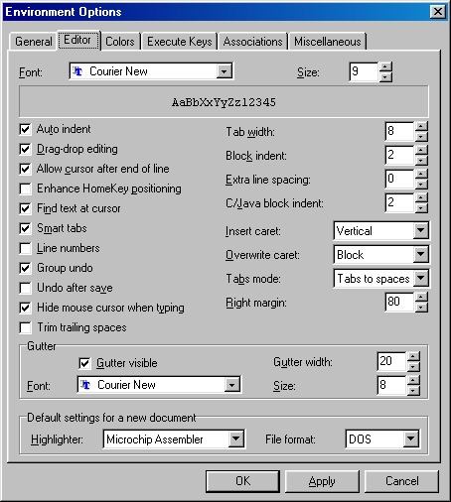The image size is (451, 502).
Task: Click the Gutter width input field
Action: 391,361
